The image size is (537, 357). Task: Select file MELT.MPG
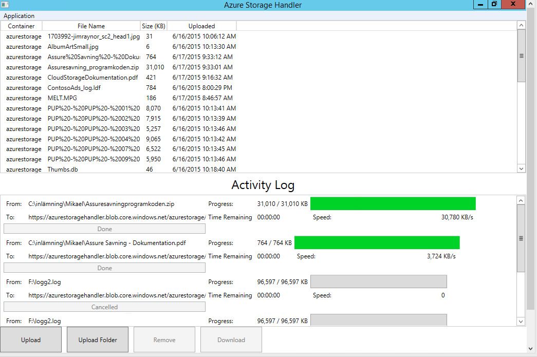pos(62,98)
